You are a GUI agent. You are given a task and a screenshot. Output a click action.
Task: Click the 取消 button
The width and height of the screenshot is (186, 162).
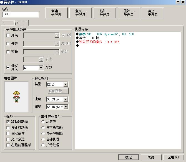151,157
